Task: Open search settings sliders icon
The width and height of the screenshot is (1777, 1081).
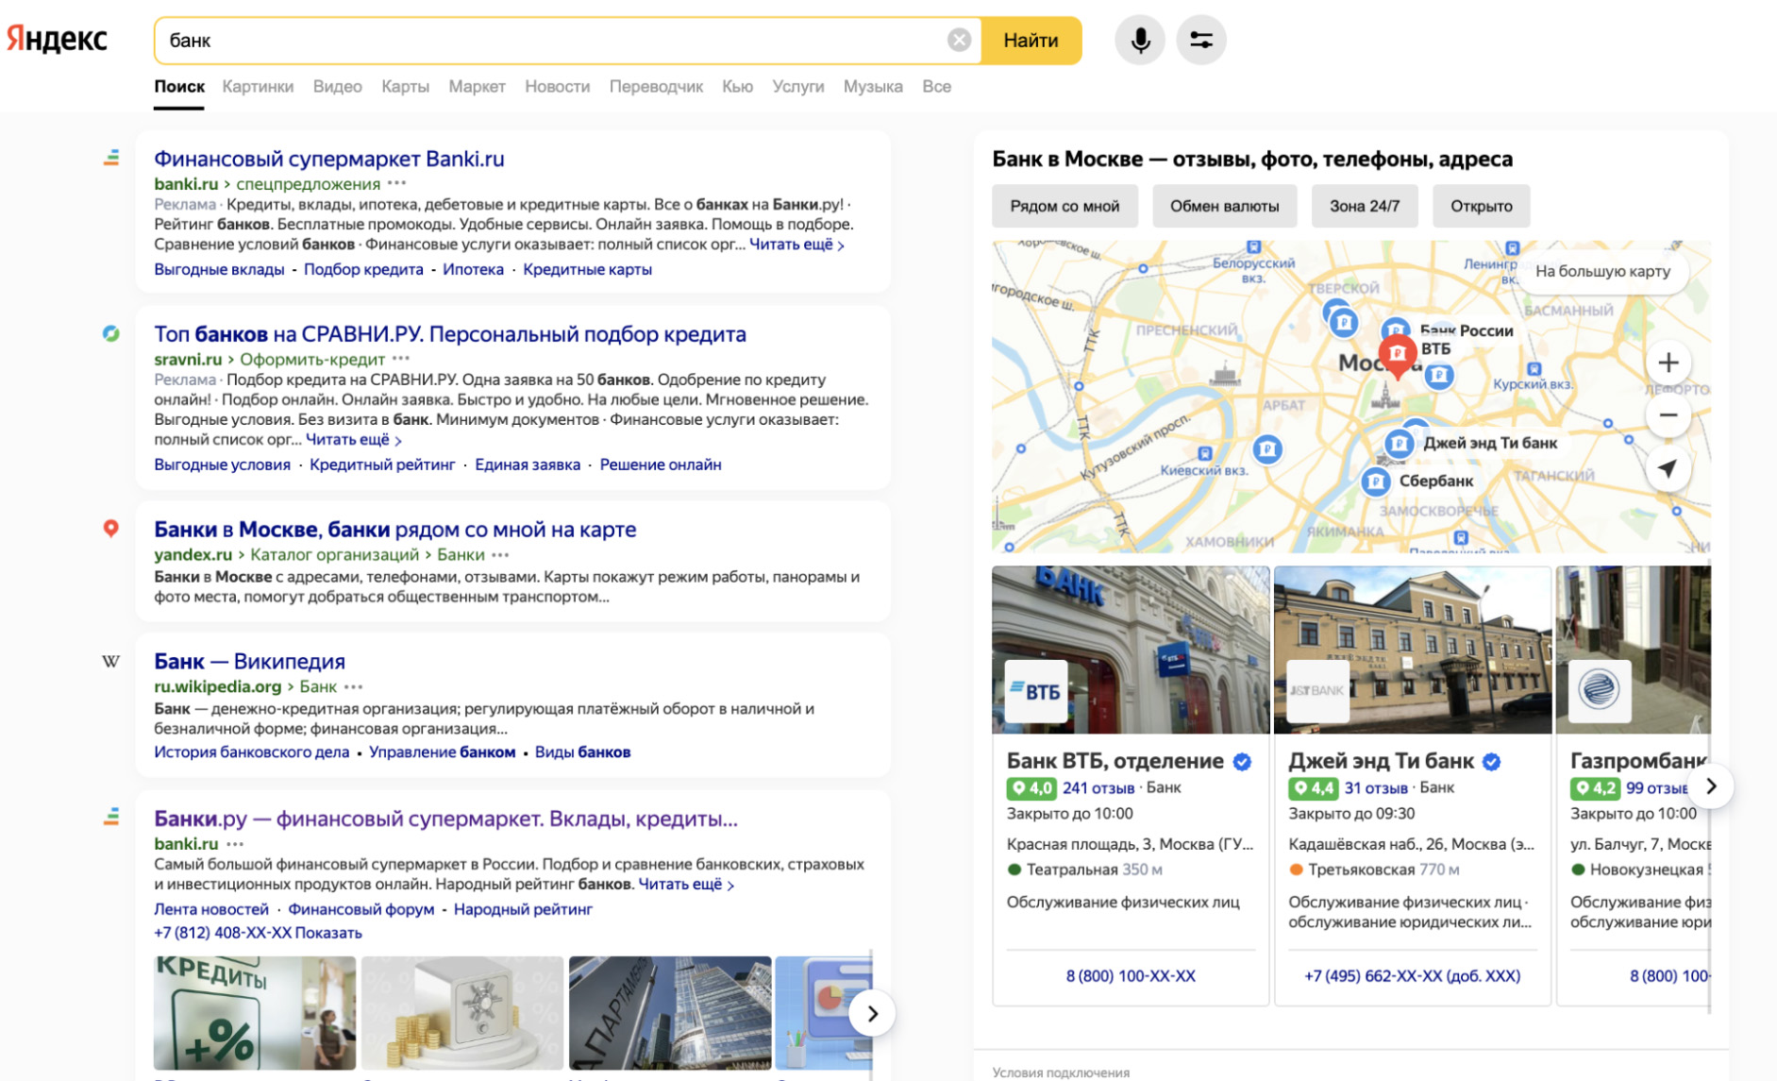Action: pyautogui.click(x=1200, y=40)
